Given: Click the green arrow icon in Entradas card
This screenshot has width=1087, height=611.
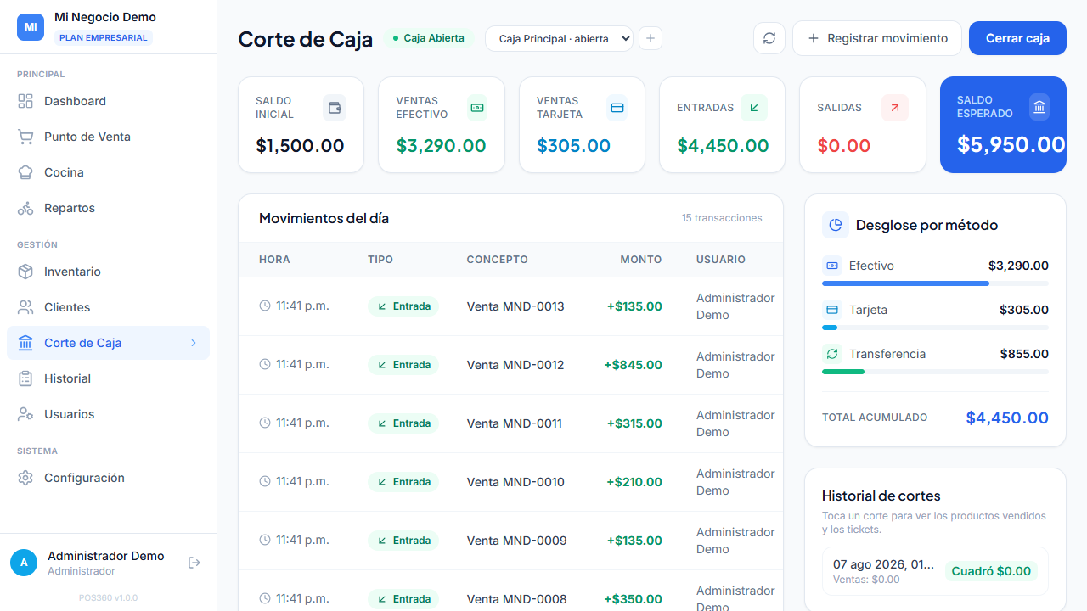Looking at the screenshot, I should [754, 108].
